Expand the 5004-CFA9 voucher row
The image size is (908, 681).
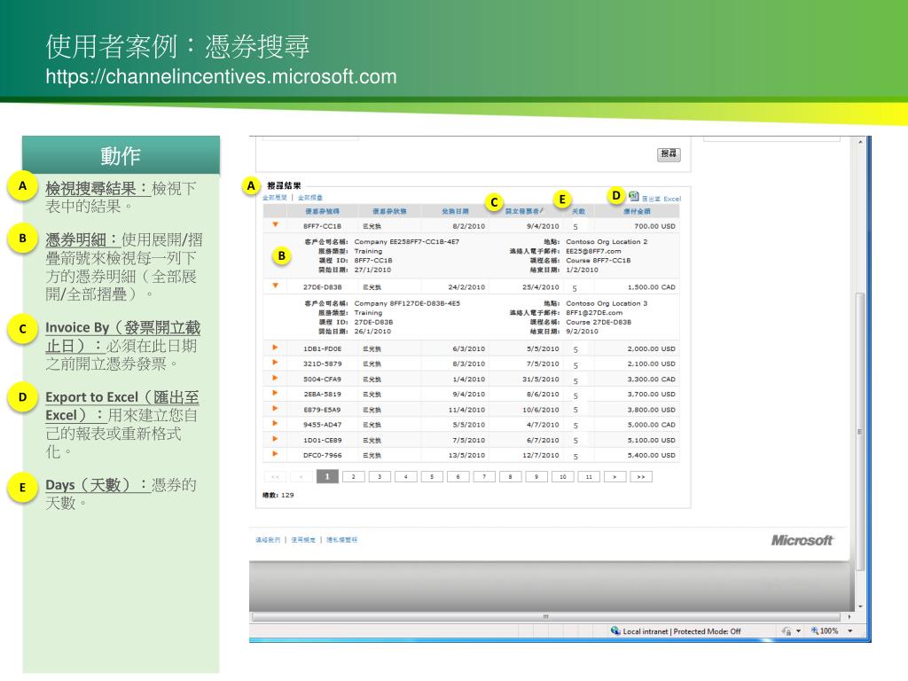click(x=275, y=378)
